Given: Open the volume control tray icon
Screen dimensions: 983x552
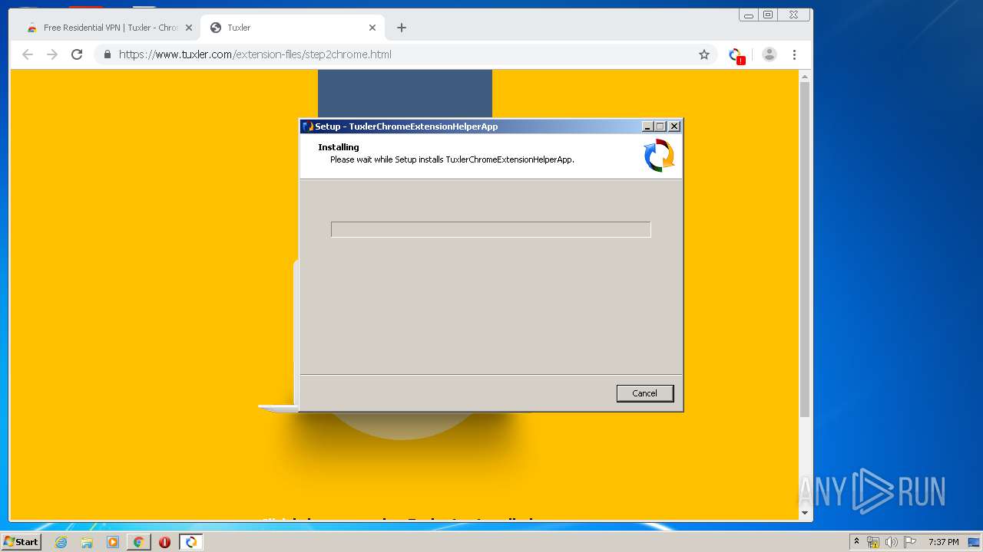Looking at the screenshot, I should coord(891,542).
